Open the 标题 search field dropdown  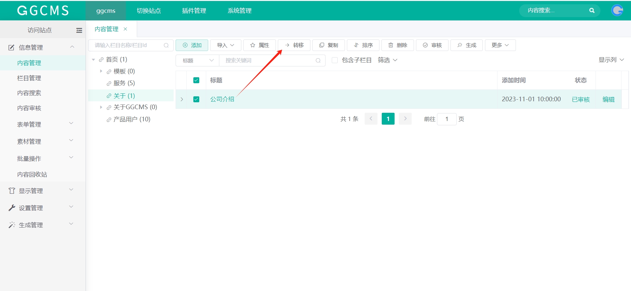(x=197, y=61)
